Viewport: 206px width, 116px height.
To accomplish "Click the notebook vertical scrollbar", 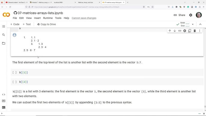I will (205, 69).
